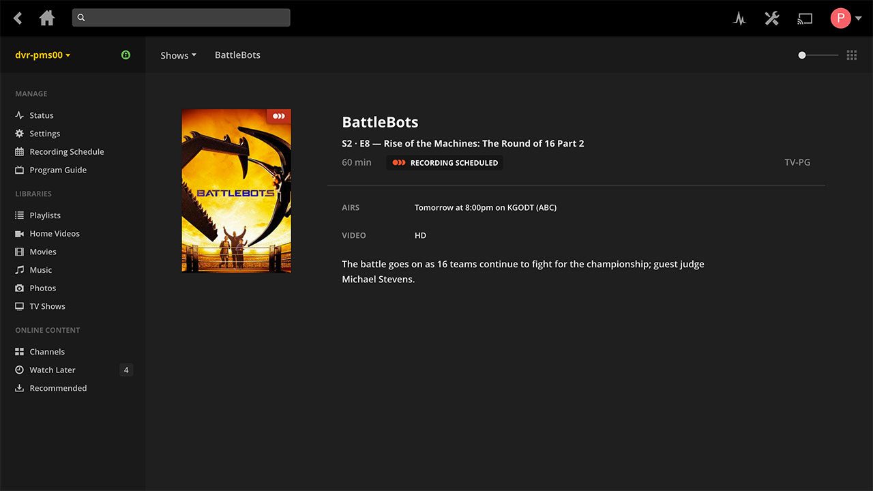
Task: Click the Recording Schedule calendar icon
Action: coord(20,152)
